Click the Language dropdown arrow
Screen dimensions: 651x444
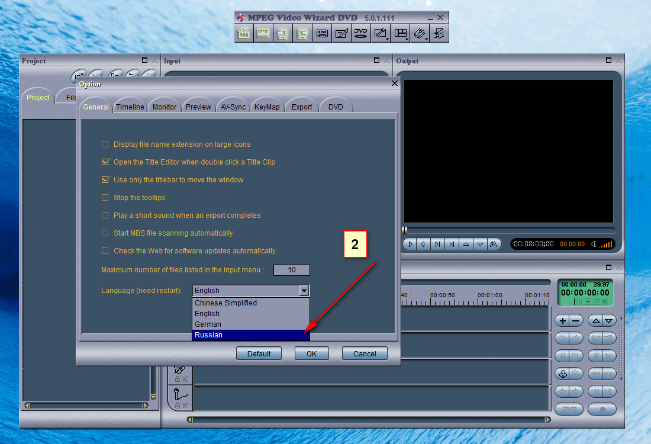304,290
